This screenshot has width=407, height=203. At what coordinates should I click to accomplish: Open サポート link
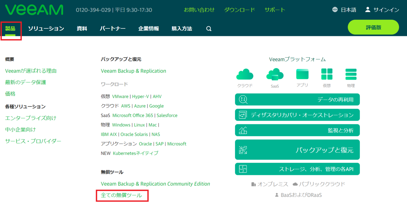(x=275, y=10)
